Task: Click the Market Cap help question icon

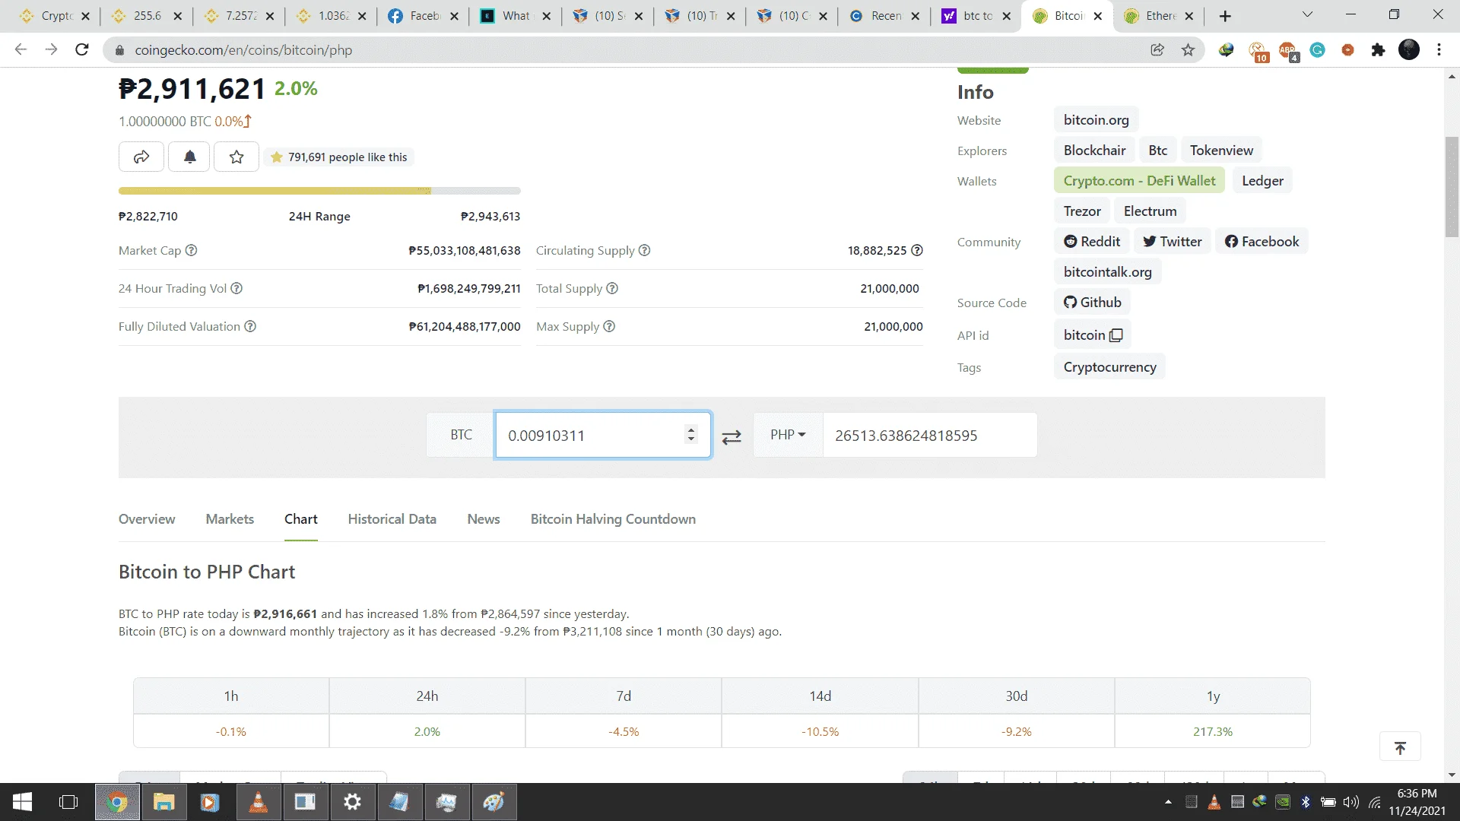Action: 192,250
